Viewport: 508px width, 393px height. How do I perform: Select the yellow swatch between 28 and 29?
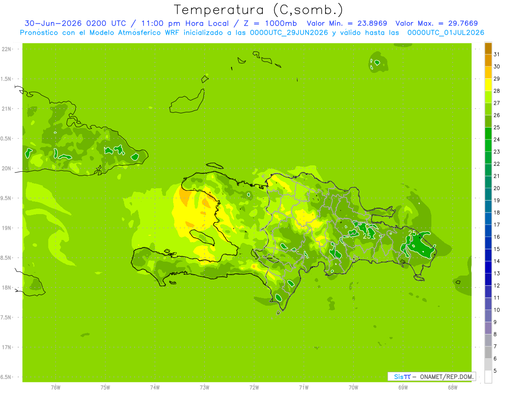pos(488,85)
